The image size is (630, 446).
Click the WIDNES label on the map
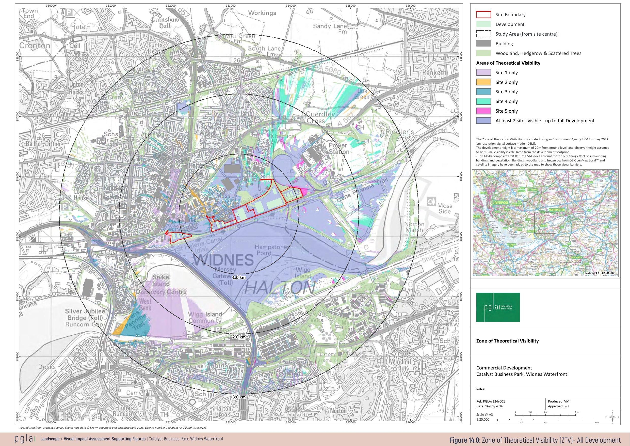pos(223,260)
